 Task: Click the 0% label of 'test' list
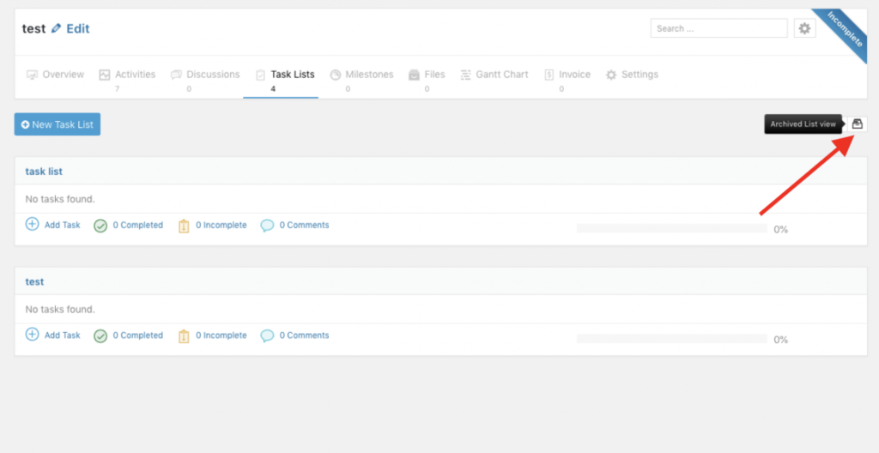tap(781, 340)
